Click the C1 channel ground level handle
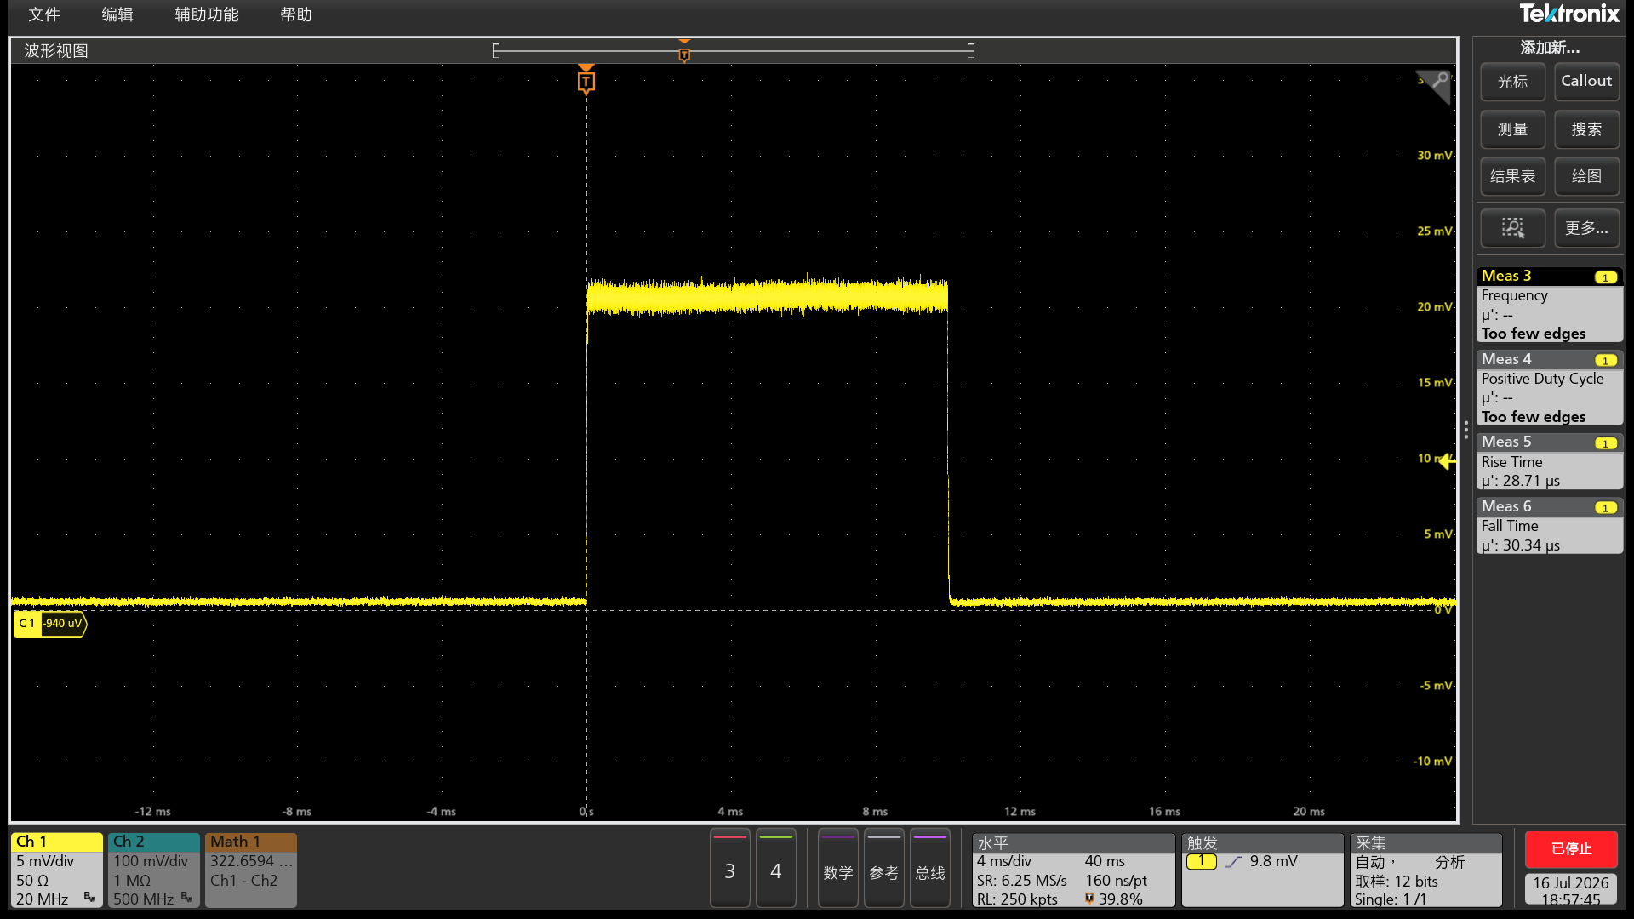Screen dimensions: 1634x919 tap(50, 624)
